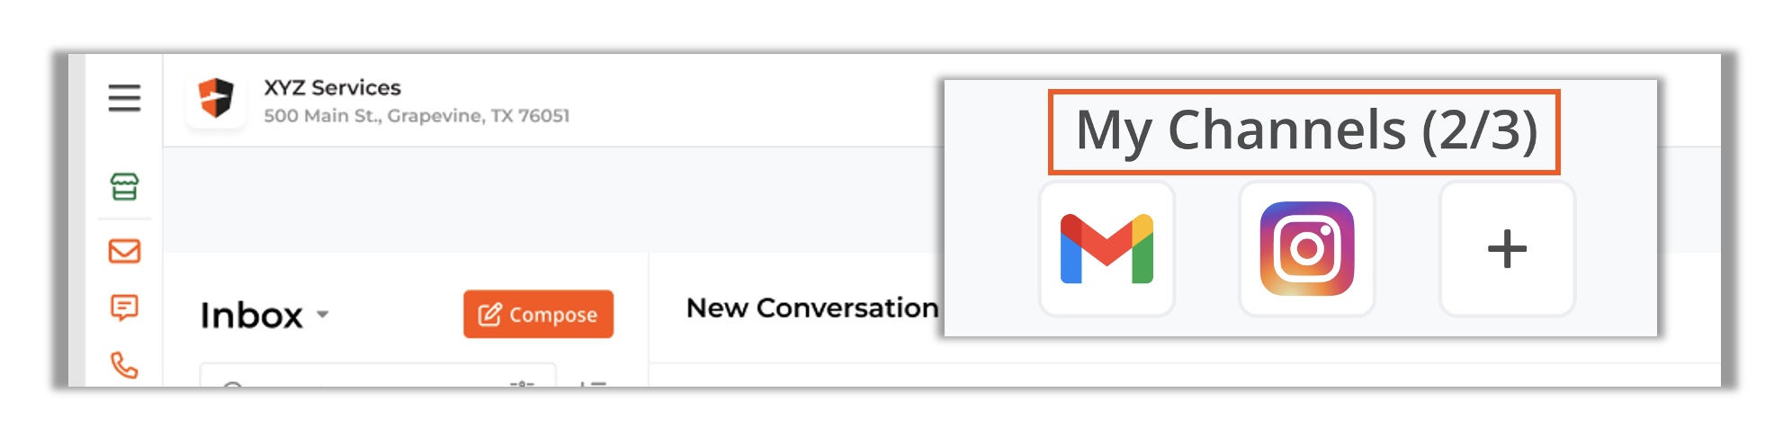Click the My Channels (2/3) label
This screenshot has height=446, width=1783.
[x=1306, y=131]
